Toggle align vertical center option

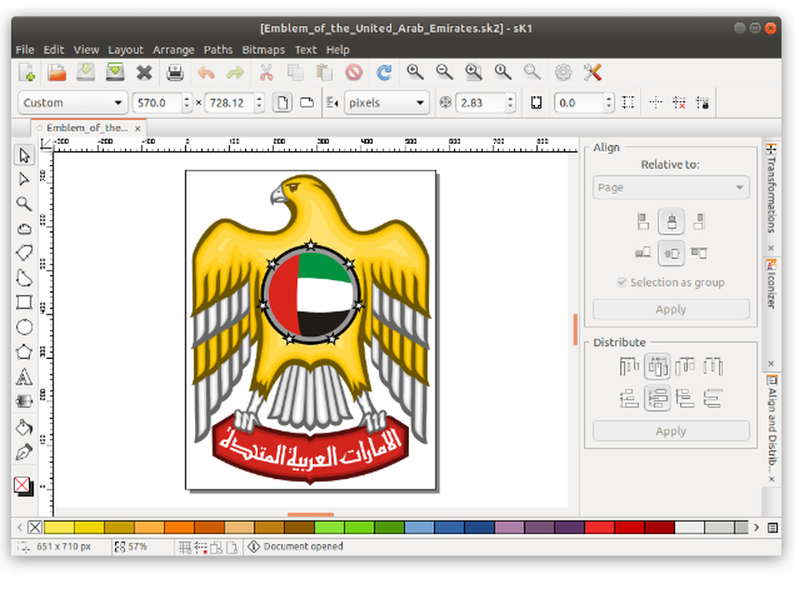tap(671, 253)
